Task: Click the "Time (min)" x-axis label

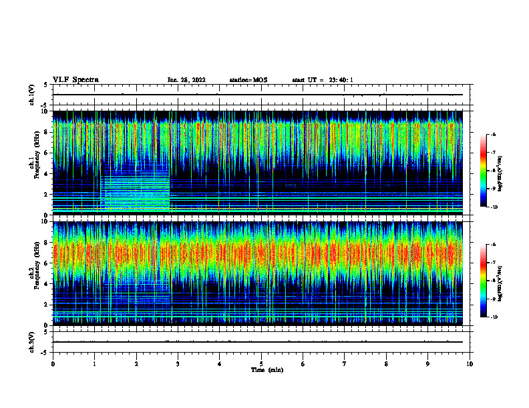Action: pyautogui.click(x=267, y=370)
